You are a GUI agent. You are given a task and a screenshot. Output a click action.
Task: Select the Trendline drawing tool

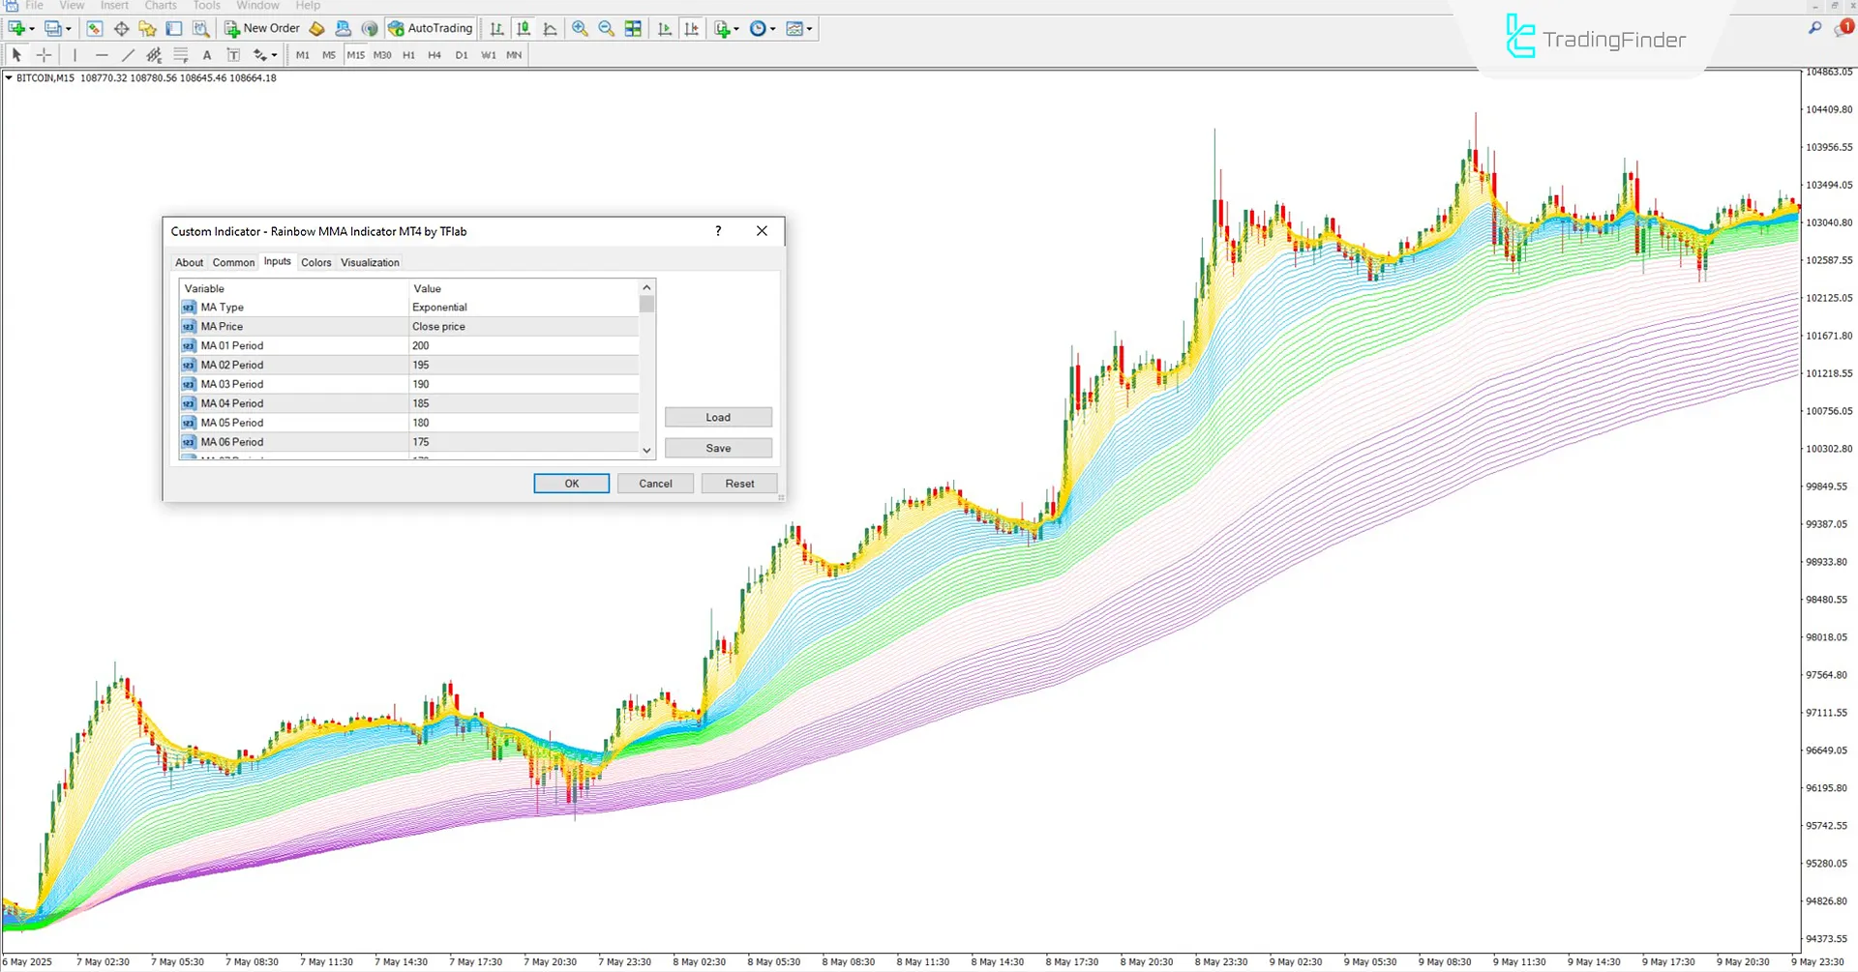[128, 55]
